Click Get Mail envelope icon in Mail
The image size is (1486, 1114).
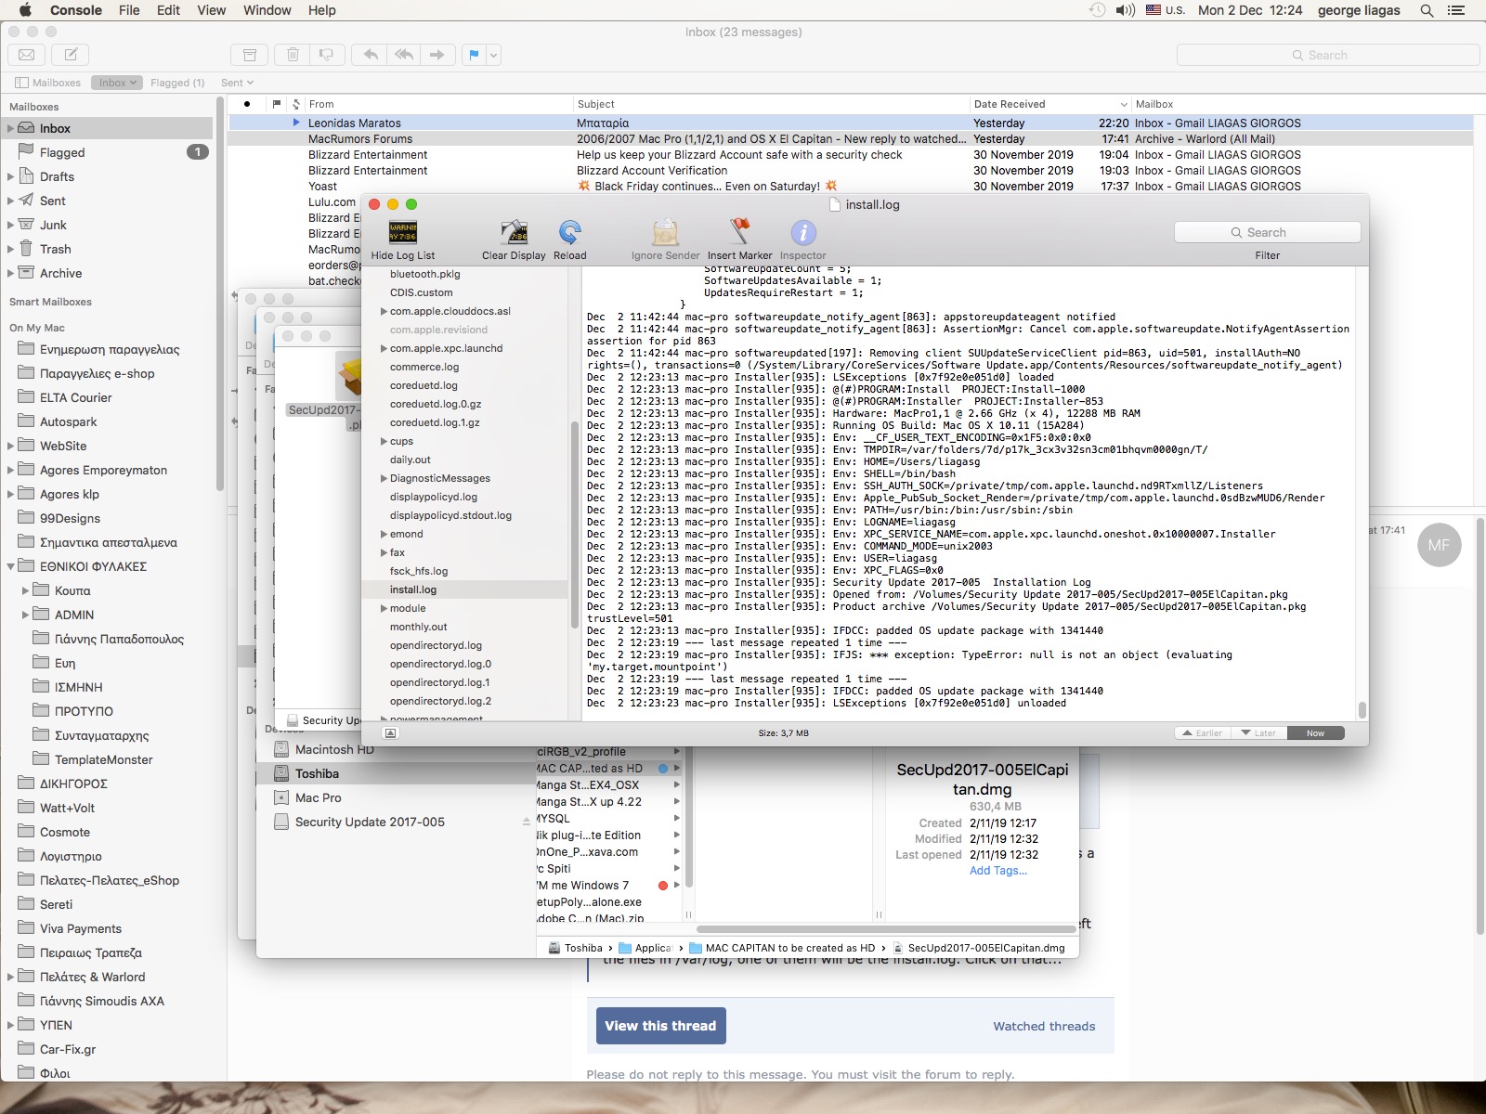coord(27,55)
